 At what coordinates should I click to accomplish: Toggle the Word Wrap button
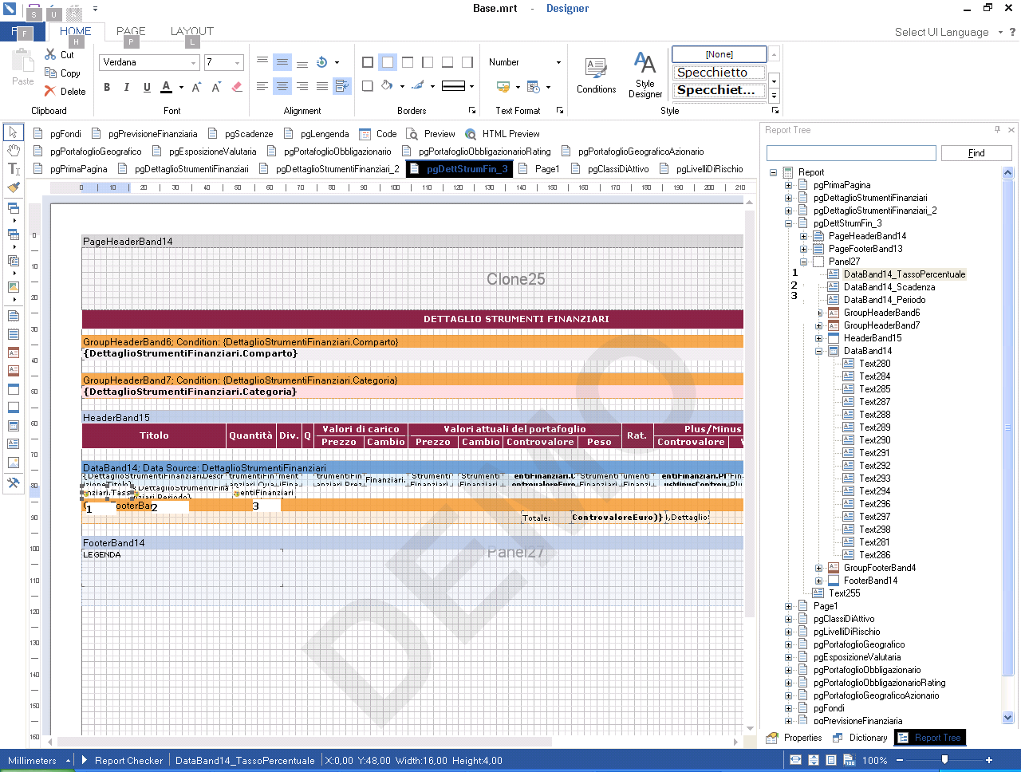(342, 86)
